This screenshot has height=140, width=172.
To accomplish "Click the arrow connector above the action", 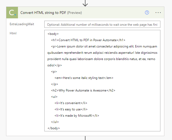I will [85, 3].
